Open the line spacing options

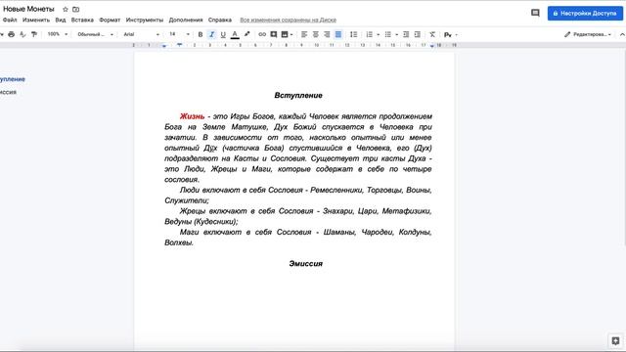tap(353, 35)
